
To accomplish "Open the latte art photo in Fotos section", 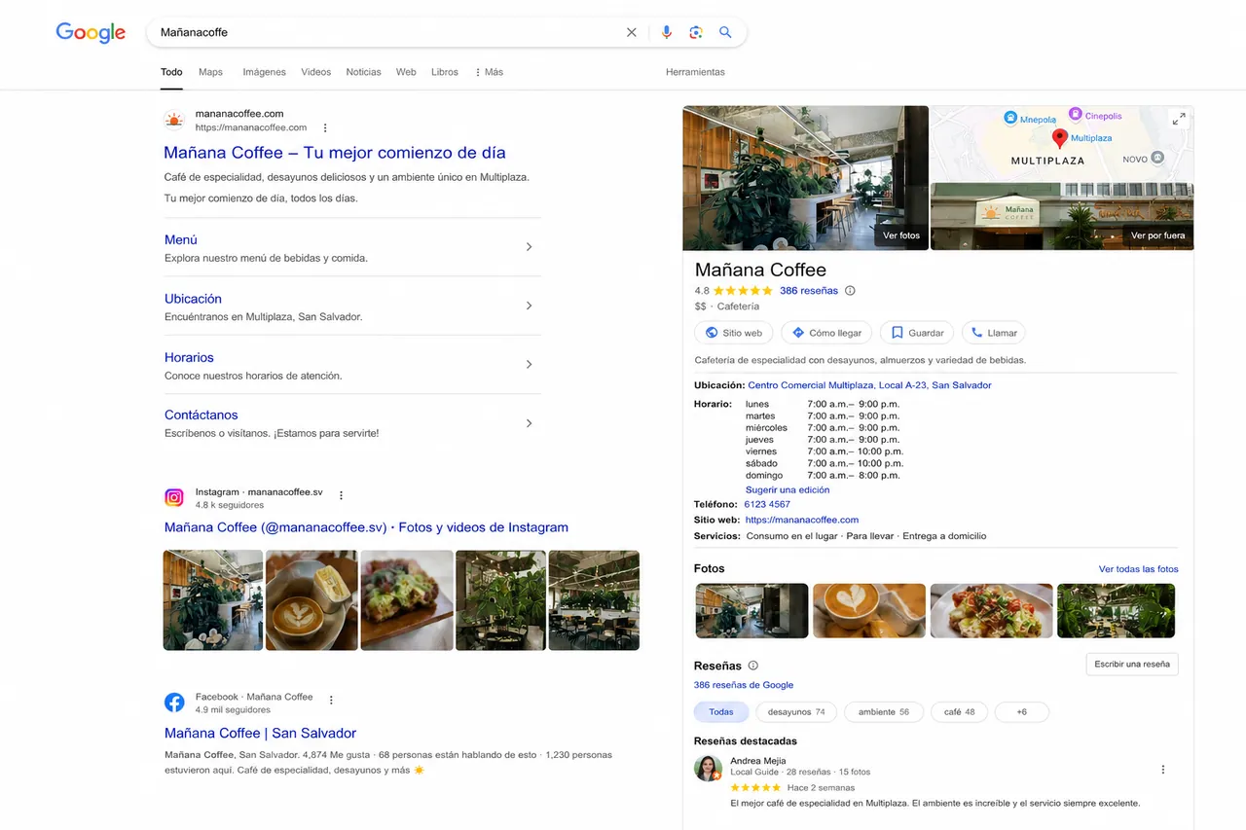I will (869, 610).
